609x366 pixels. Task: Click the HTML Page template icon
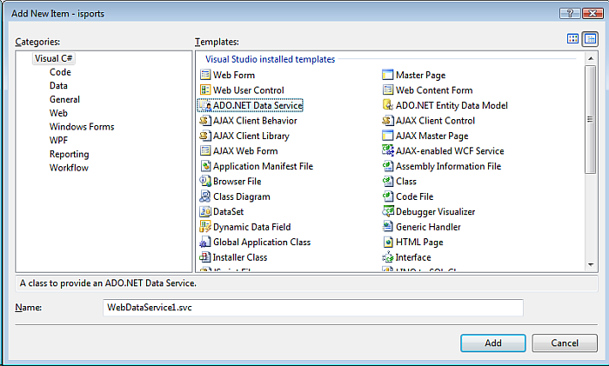click(388, 243)
